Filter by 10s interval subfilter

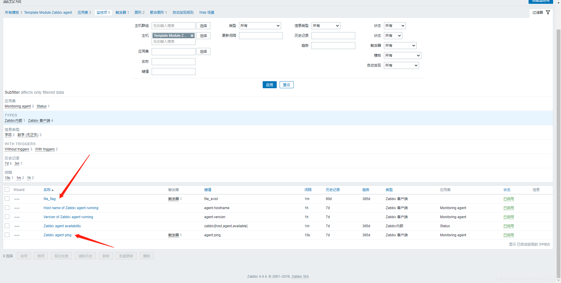click(7, 178)
